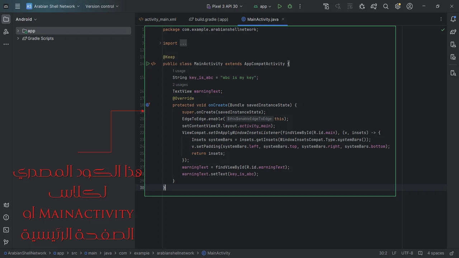Image resolution: width=459 pixels, height=258 pixels.
Task: Expand the folded import section arrow
Action: click(160, 43)
